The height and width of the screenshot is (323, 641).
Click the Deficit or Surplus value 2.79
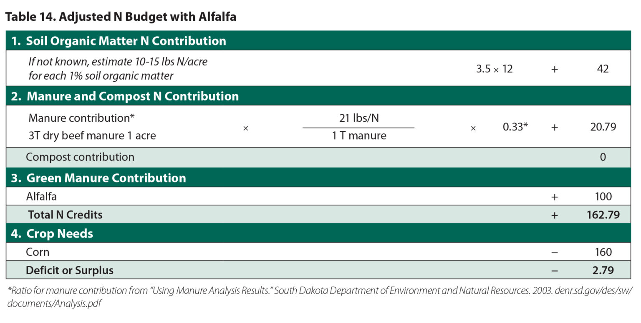tap(603, 270)
